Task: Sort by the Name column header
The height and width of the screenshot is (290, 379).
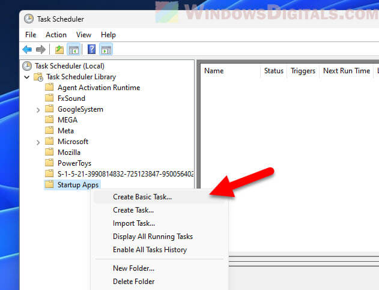Action: point(231,71)
